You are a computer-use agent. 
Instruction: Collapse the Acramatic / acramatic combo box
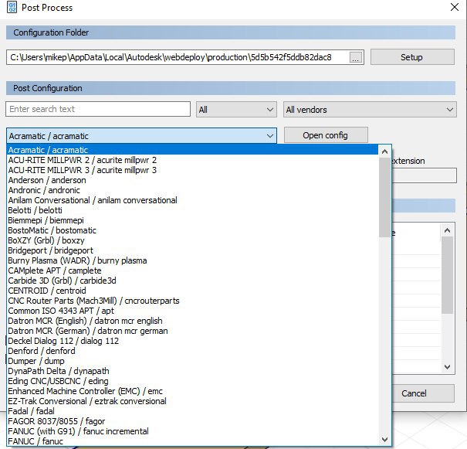[141, 136]
